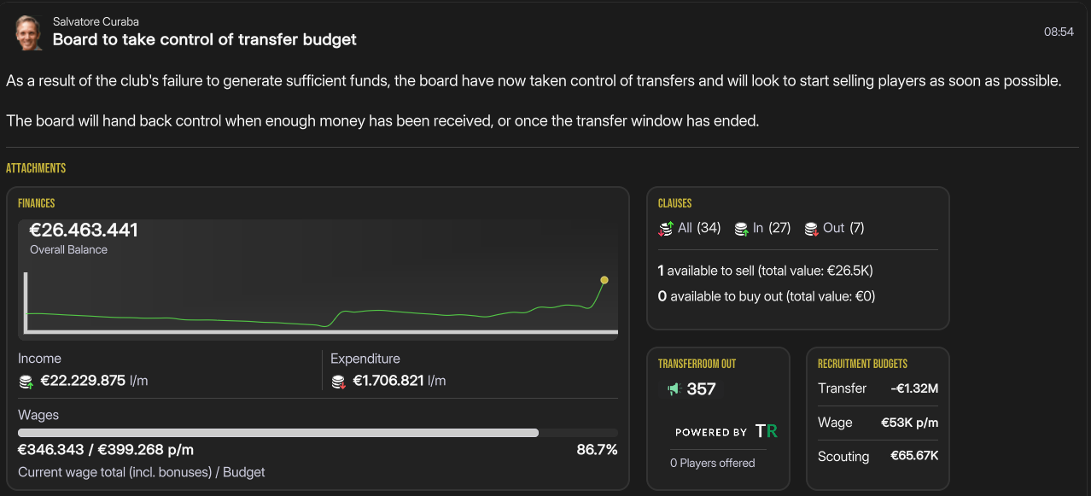Click the TR TransferRoom logo
This screenshot has width=1091, height=496.
click(767, 432)
